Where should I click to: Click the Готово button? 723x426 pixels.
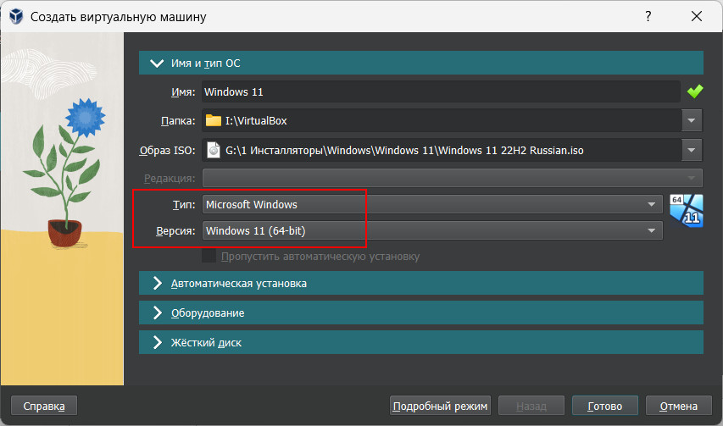[605, 406]
